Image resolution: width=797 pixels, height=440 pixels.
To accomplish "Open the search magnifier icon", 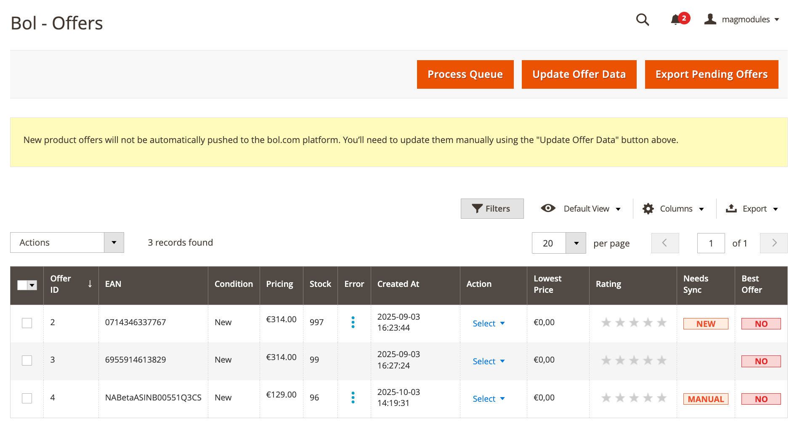I will (x=642, y=20).
